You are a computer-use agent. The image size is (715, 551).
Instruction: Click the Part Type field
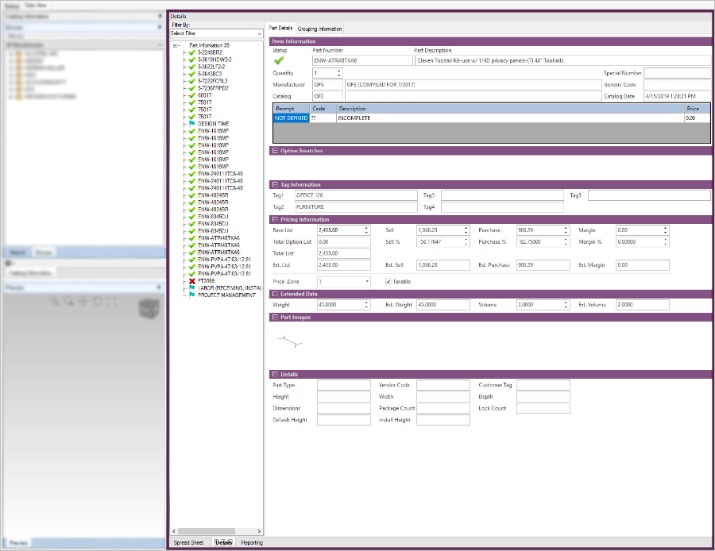tap(344, 385)
